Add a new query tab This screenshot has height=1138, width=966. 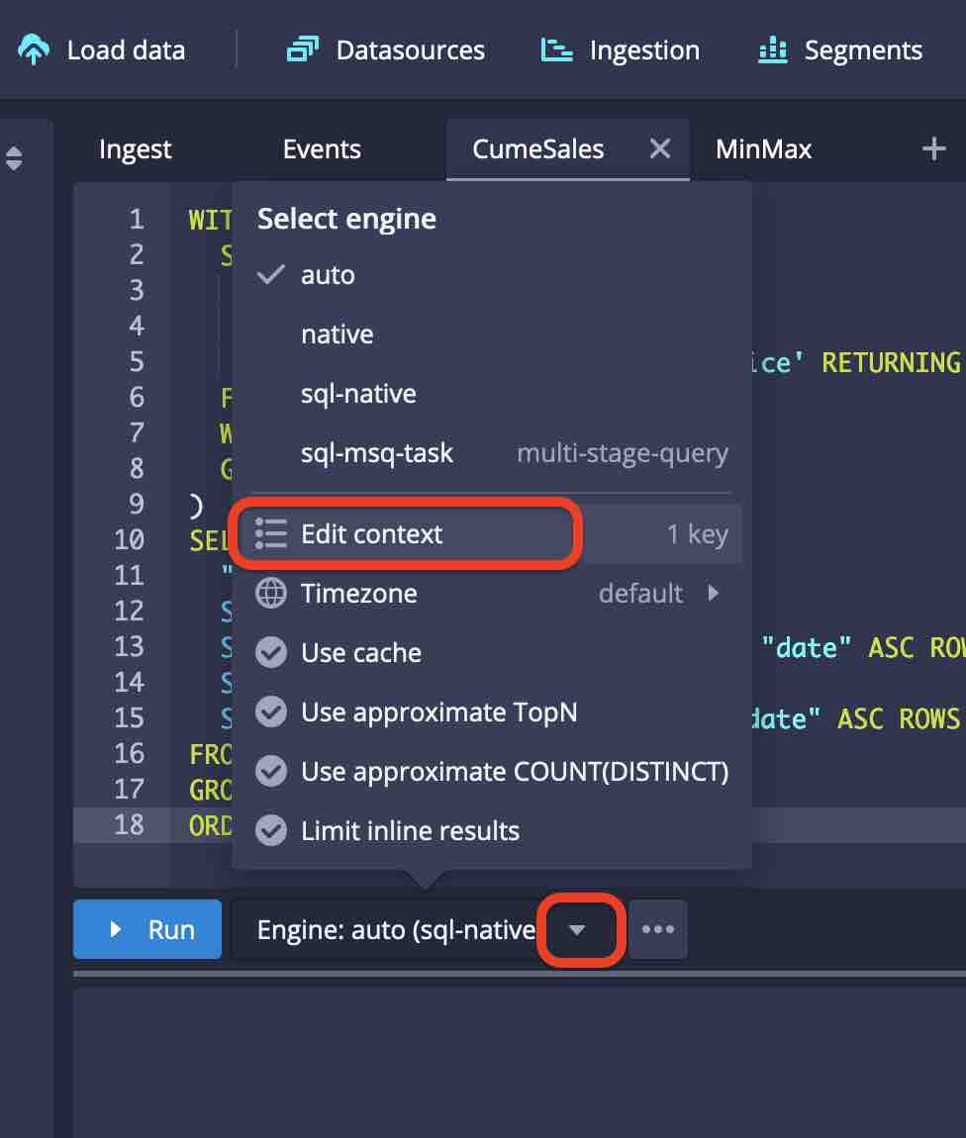click(933, 149)
